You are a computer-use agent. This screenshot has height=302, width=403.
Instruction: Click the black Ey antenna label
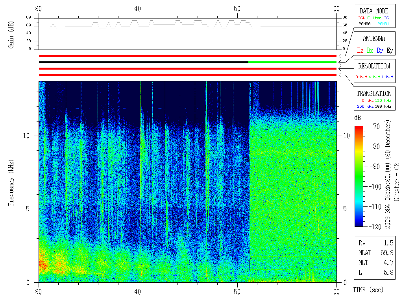click(390, 50)
